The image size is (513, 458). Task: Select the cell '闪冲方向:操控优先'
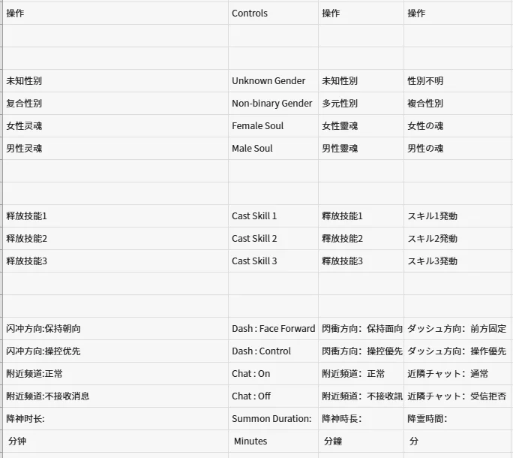click(x=115, y=351)
